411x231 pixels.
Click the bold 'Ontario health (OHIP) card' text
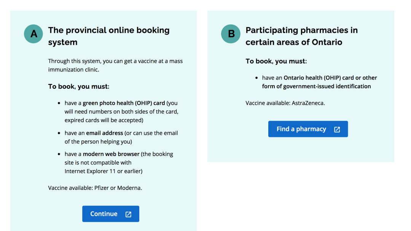319,78
